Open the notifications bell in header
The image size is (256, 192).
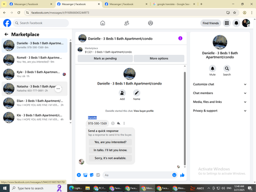(237, 23)
